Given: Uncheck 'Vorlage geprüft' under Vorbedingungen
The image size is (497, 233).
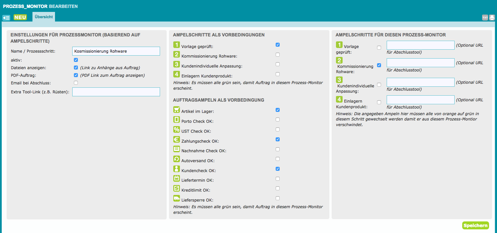Looking at the screenshot, I should [x=278, y=45].
